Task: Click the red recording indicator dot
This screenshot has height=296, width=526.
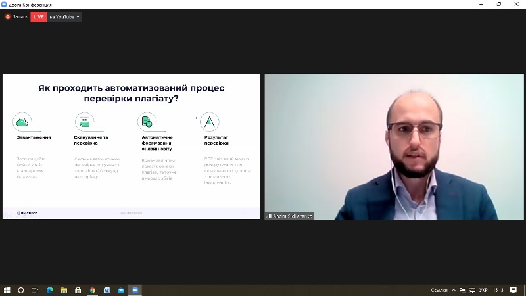Action: point(8,17)
